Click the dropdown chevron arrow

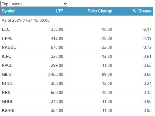pyautogui.click(x=65, y=4)
